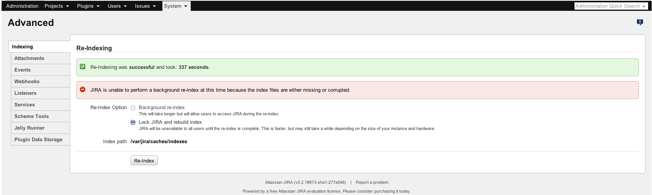This screenshot has height=195, width=652.
Task: Select Lock JIRA and rebuild index option
Action: click(x=133, y=122)
